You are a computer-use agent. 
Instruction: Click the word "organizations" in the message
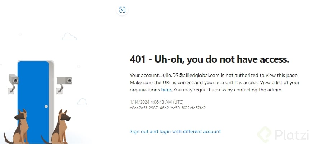(145, 90)
